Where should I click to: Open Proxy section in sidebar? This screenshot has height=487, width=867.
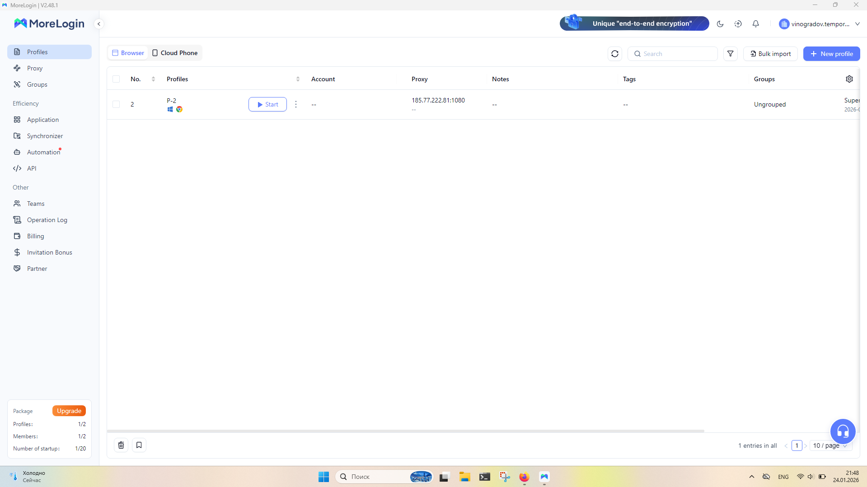coord(50,68)
